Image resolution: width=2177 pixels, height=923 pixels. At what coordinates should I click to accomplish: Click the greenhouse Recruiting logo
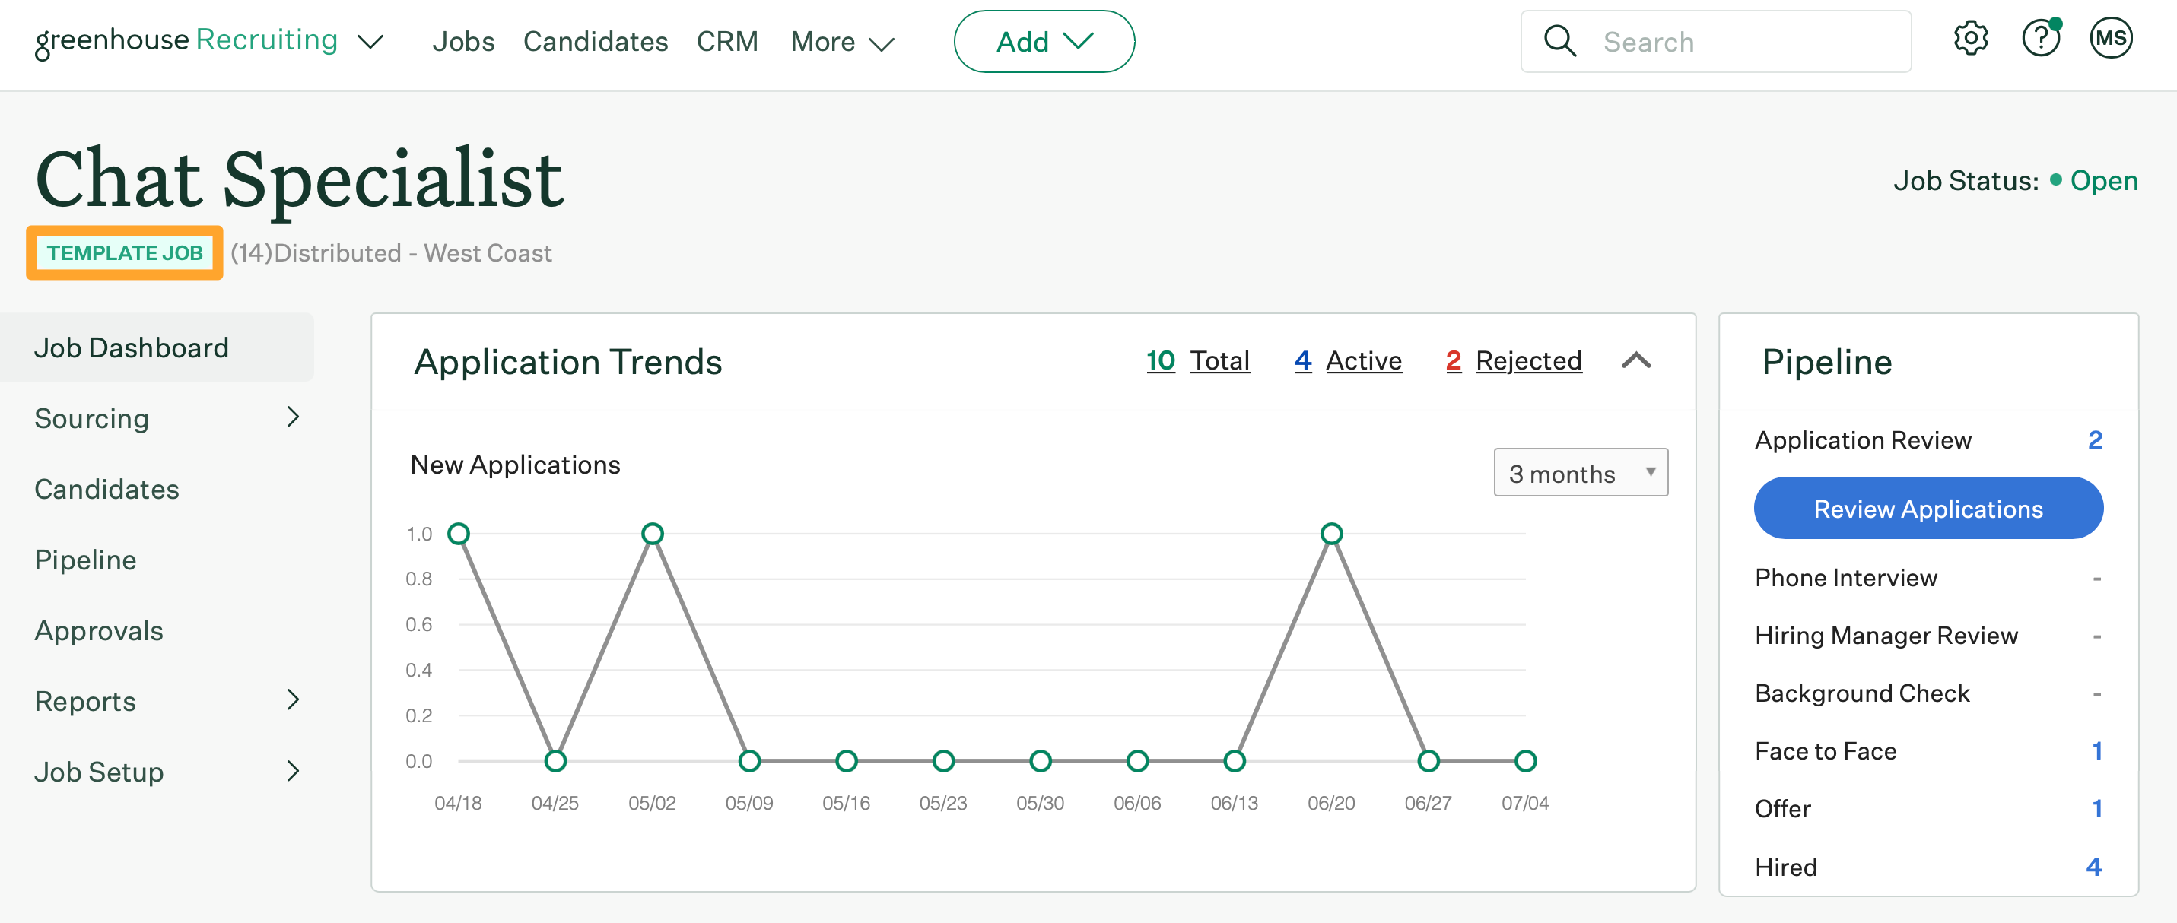(x=186, y=40)
